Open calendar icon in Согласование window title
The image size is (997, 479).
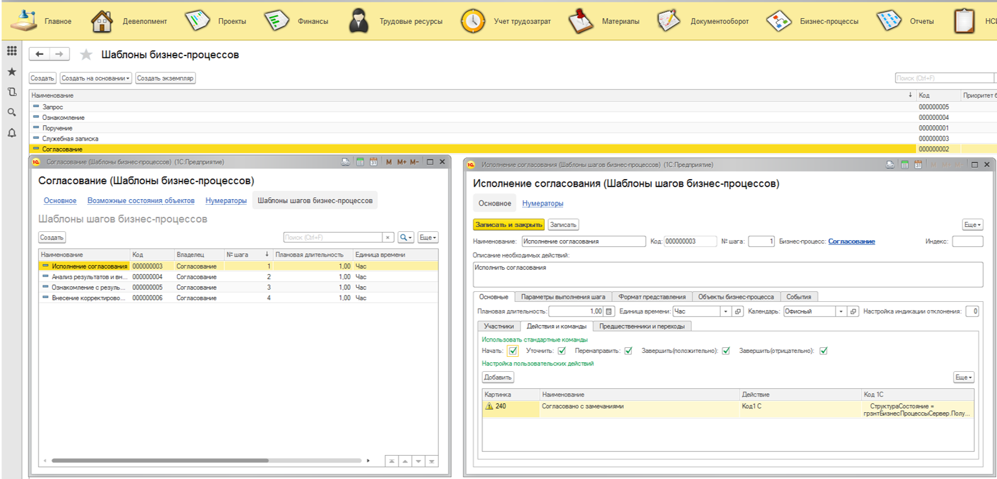click(x=373, y=162)
